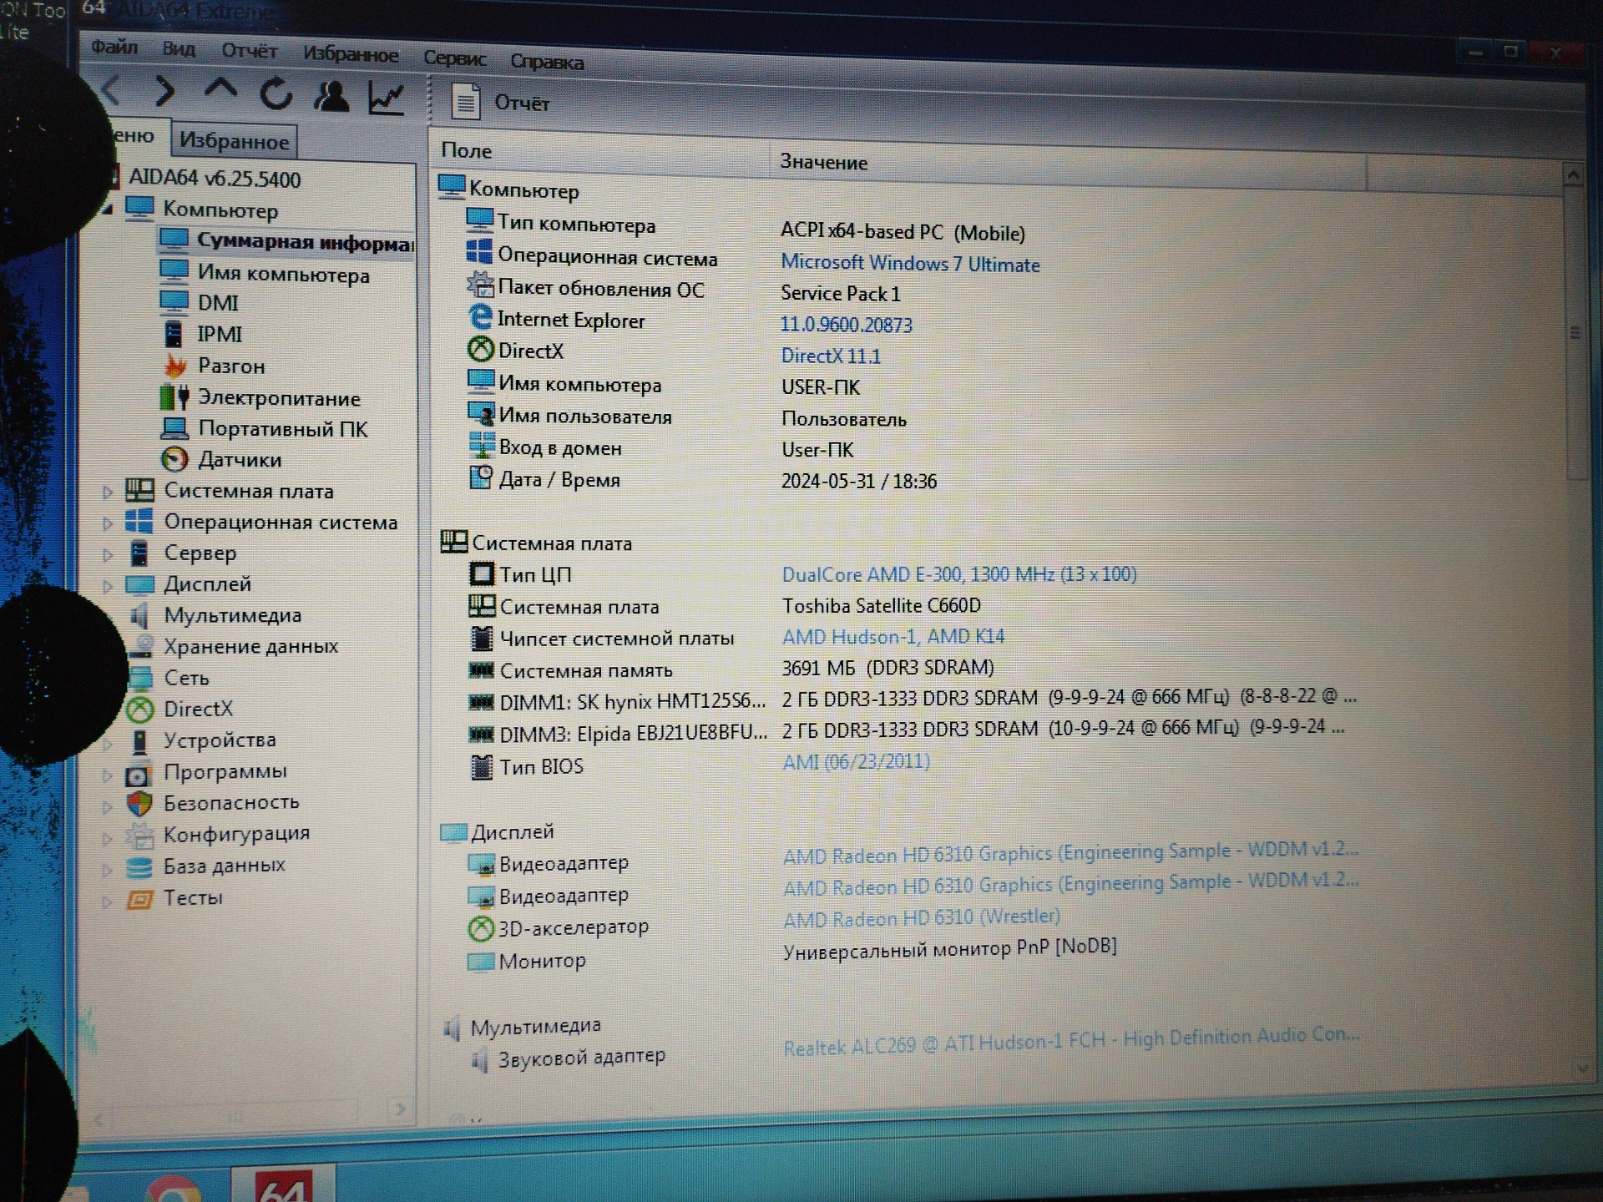Click the Хранение данных tree icon
Image resolution: width=1603 pixels, height=1202 pixels.
click(142, 646)
